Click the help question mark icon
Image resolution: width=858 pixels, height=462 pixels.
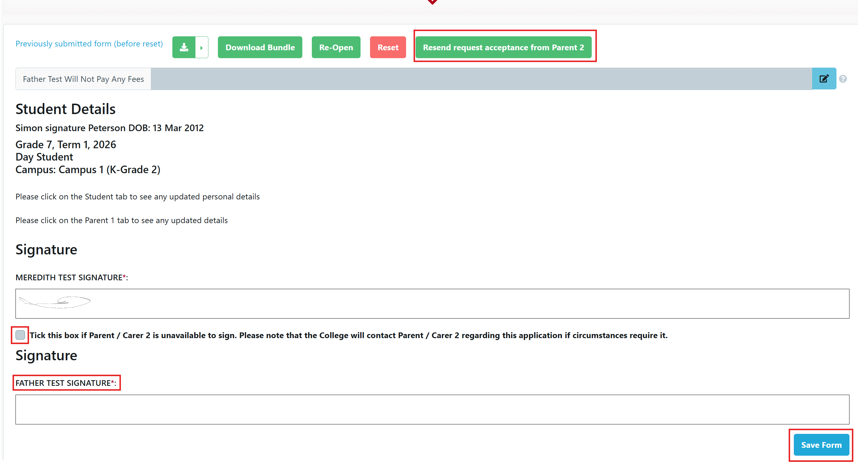coord(844,79)
